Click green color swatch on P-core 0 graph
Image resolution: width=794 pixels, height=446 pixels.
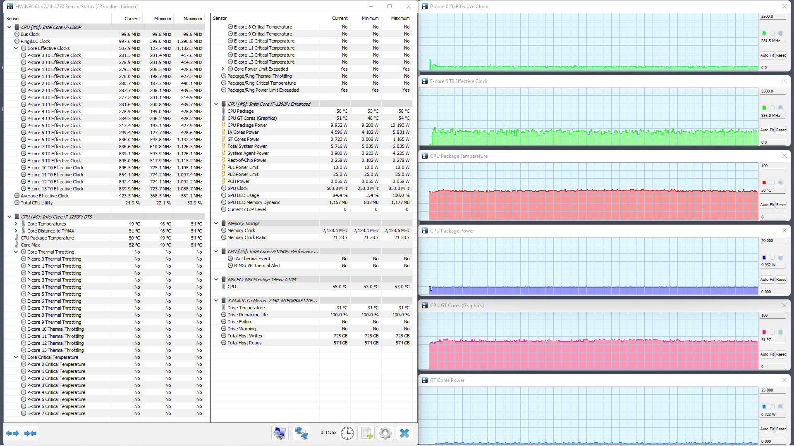click(764, 33)
